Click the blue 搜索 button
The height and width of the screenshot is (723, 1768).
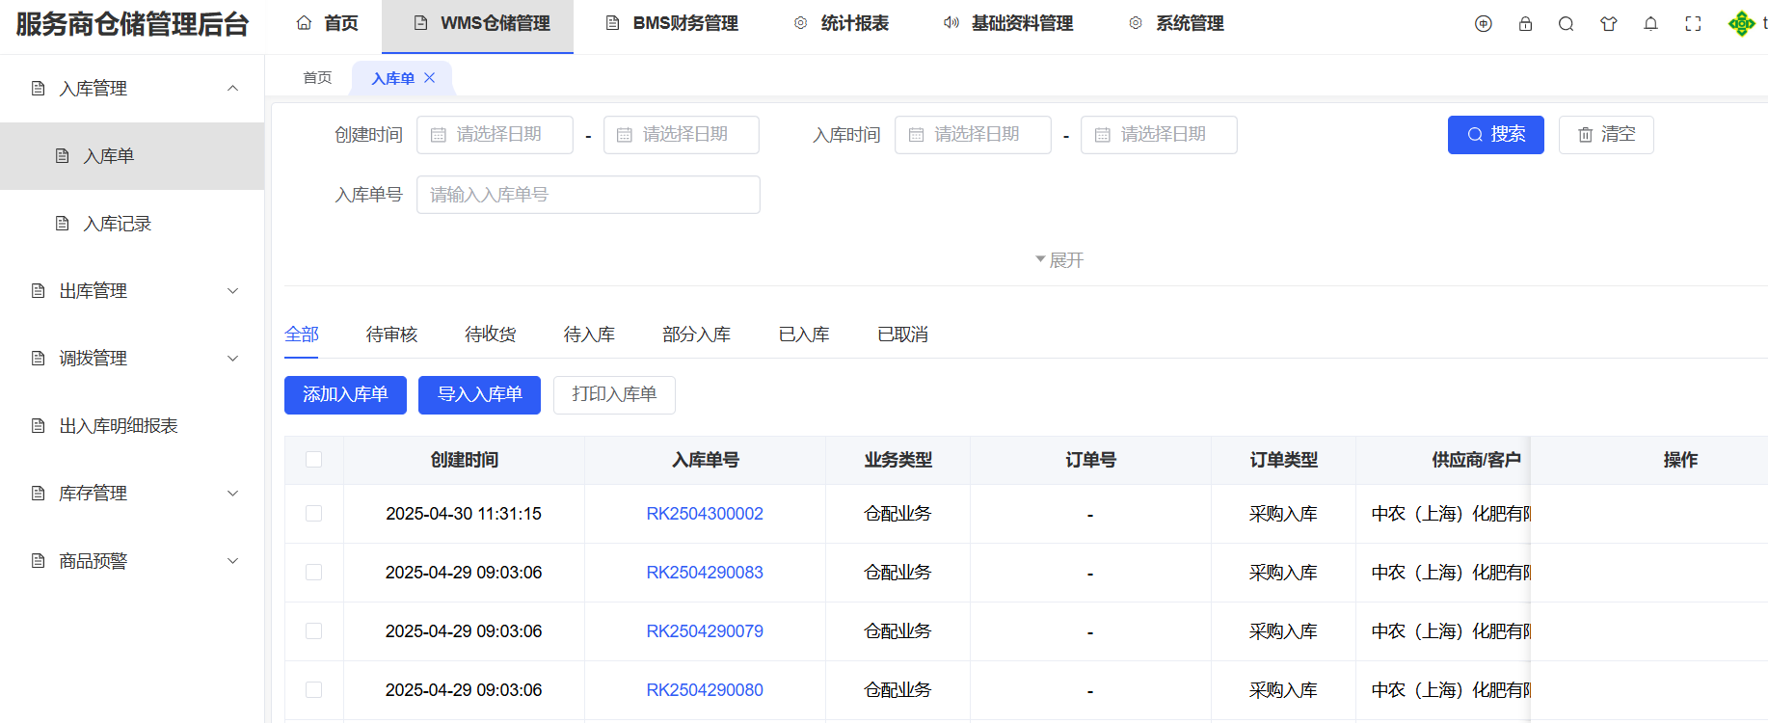(x=1495, y=135)
